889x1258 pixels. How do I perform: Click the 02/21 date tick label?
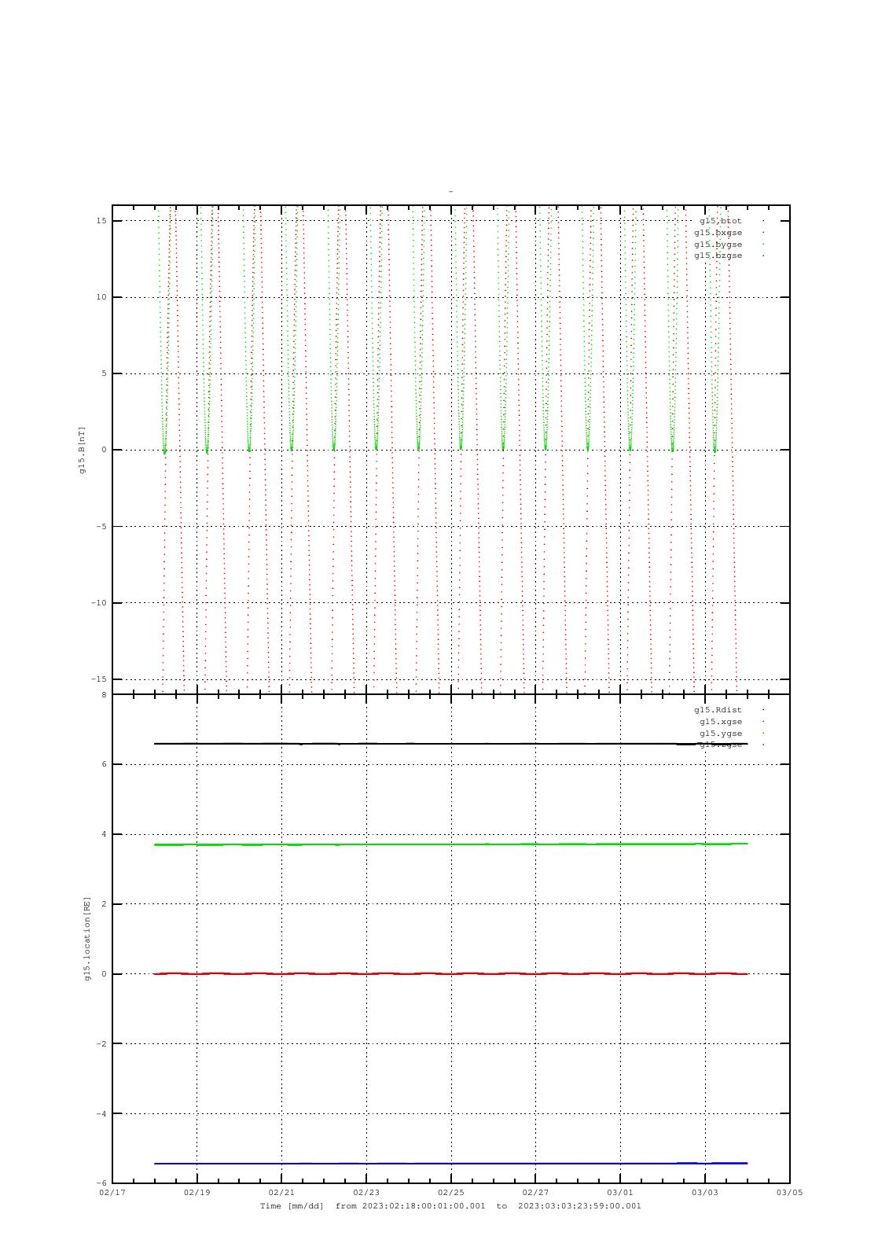(x=281, y=1193)
